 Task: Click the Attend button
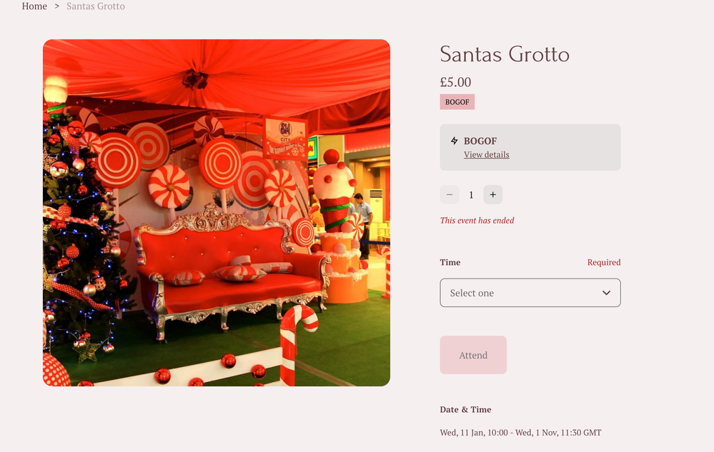click(473, 355)
